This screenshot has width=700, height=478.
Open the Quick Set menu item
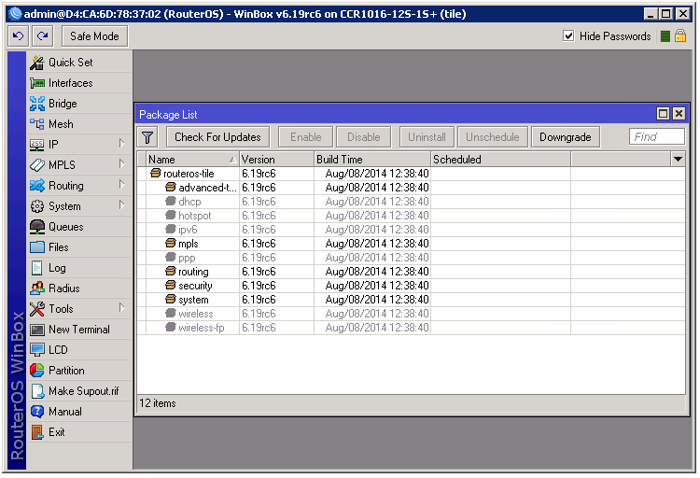point(79,63)
